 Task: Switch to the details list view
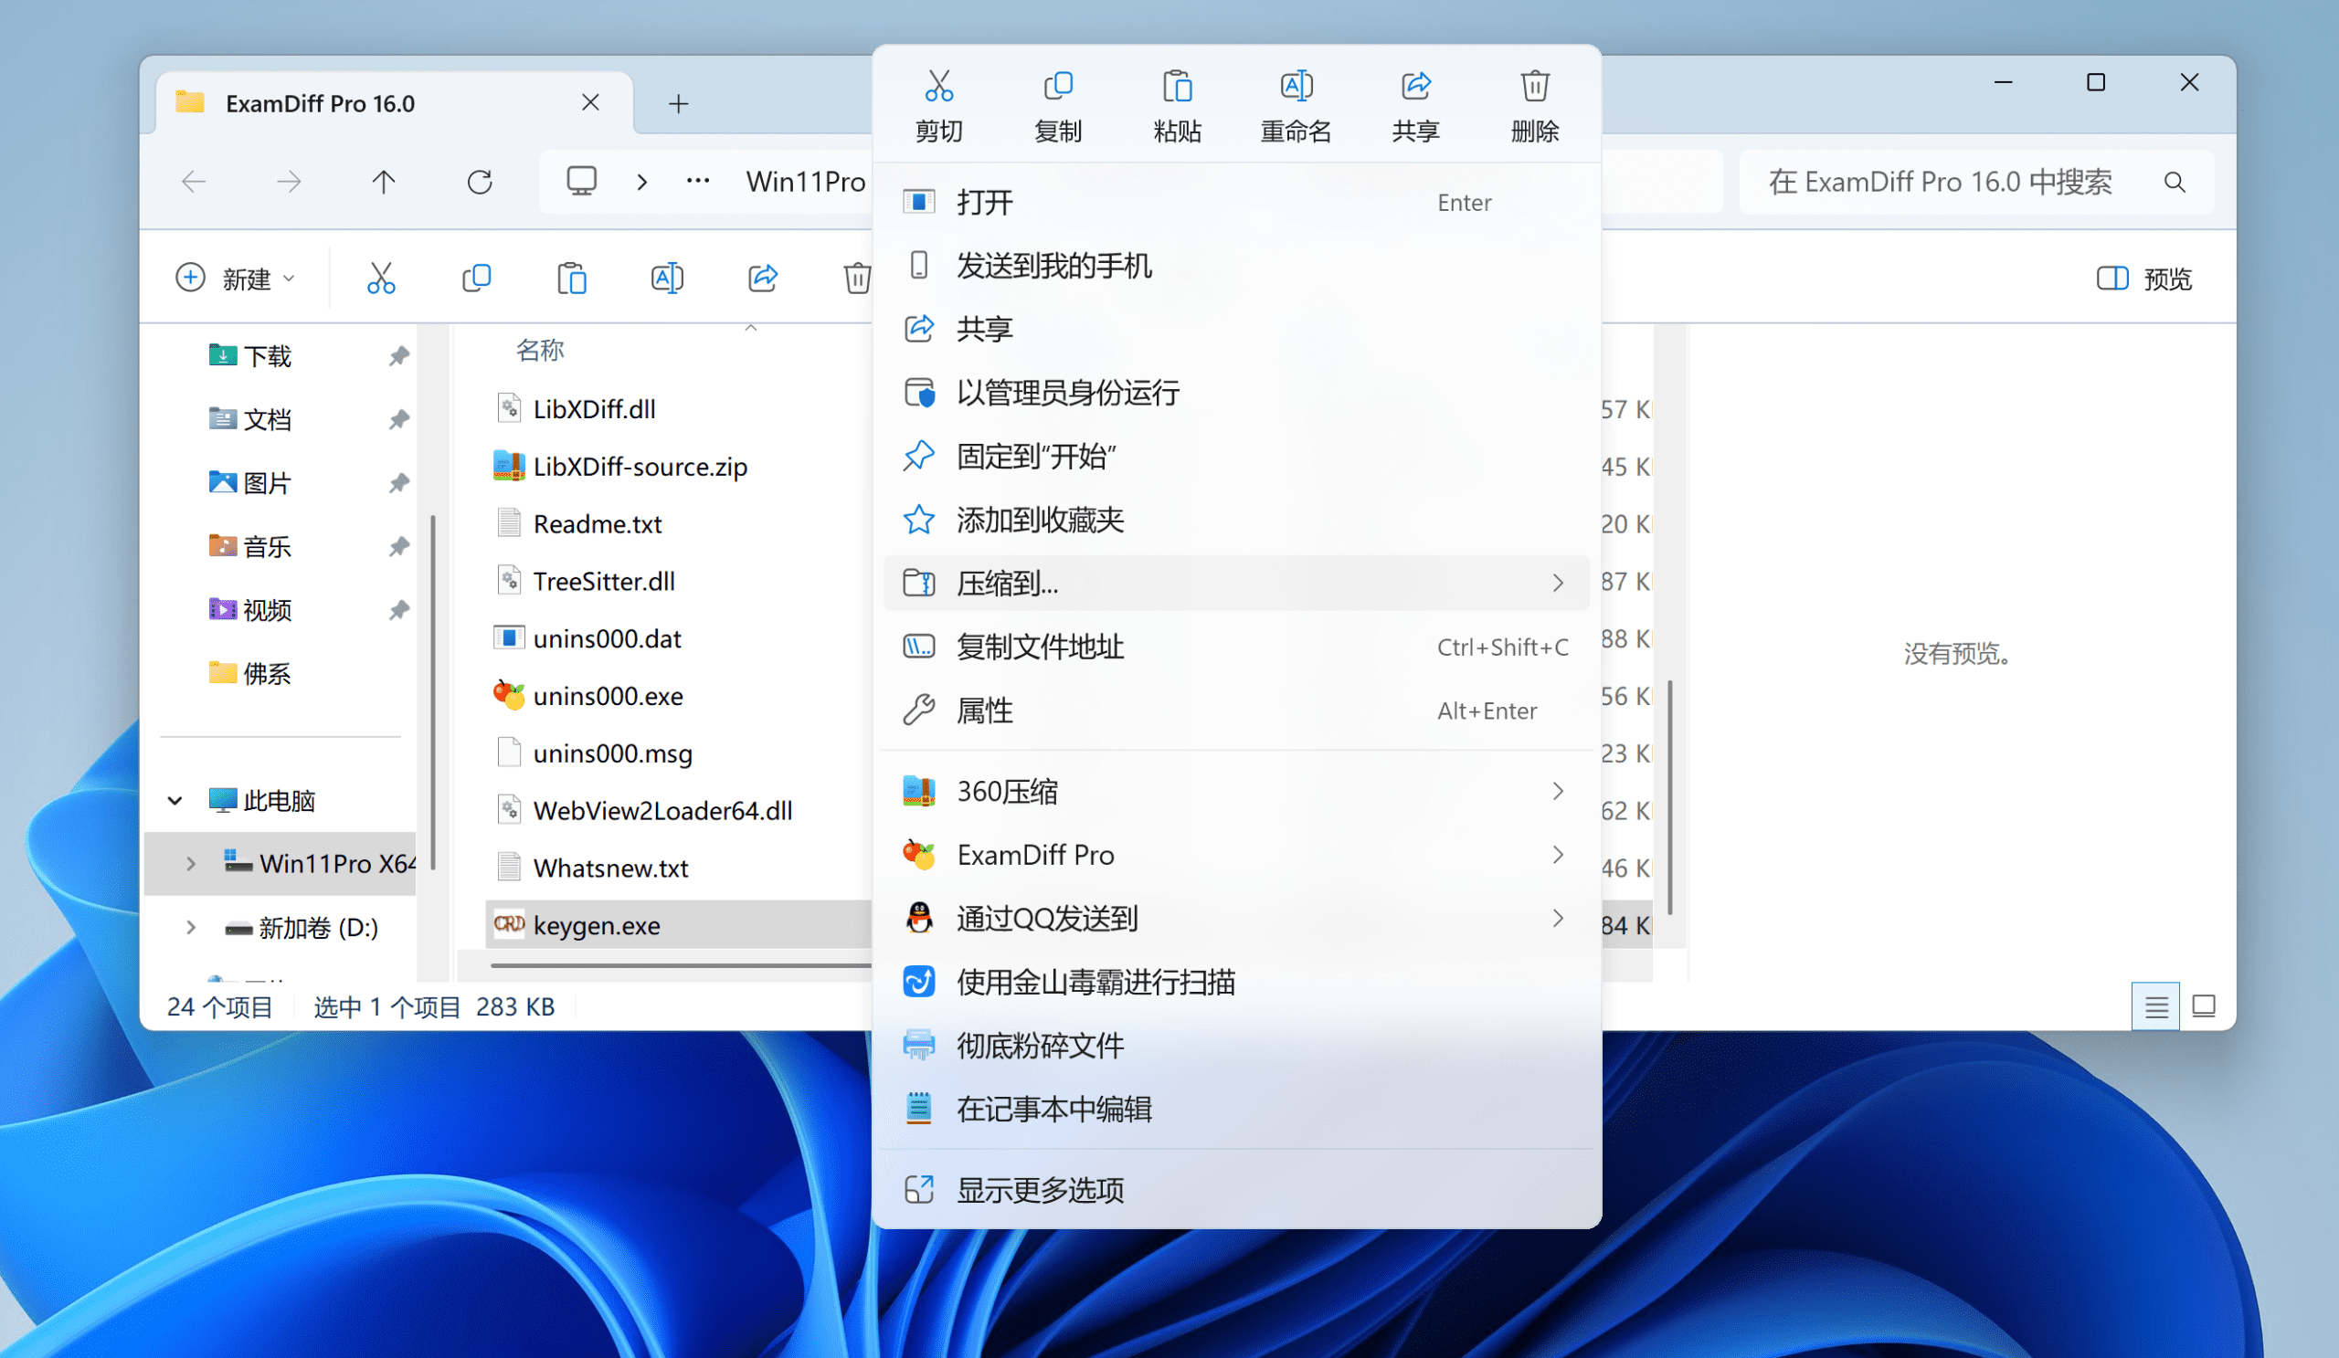[2155, 1006]
